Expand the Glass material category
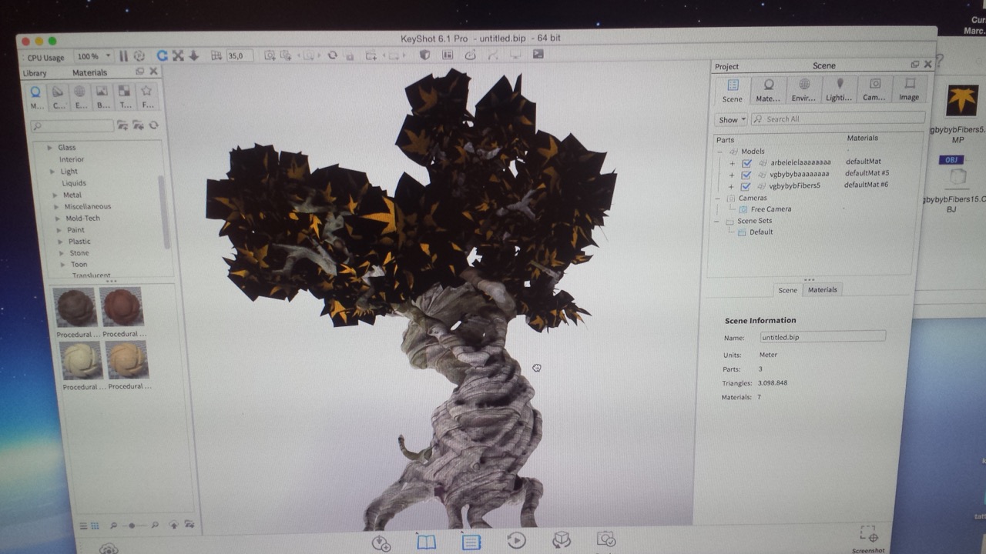 (51, 148)
